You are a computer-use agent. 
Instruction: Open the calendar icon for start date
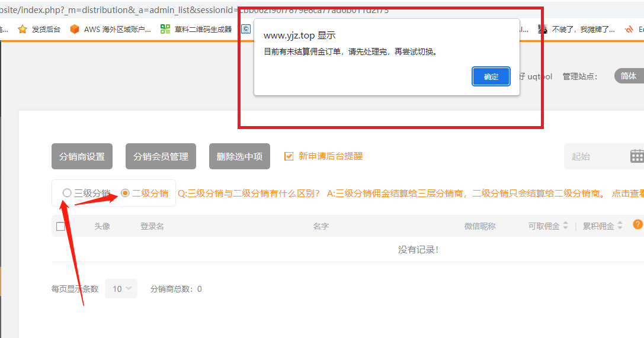(x=636, y=156)
